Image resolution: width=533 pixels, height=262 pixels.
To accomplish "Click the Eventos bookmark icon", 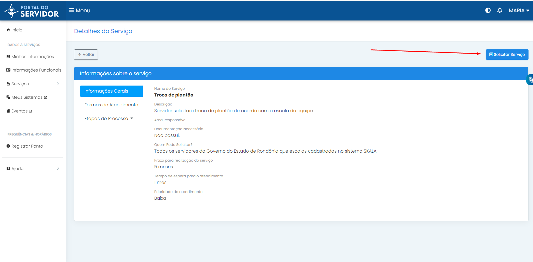I will coord(8,111).
